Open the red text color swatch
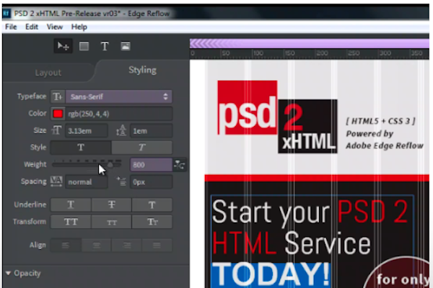The width and height of the screenshot is (433, 288). pyautogui.click(x=58, y=114)
